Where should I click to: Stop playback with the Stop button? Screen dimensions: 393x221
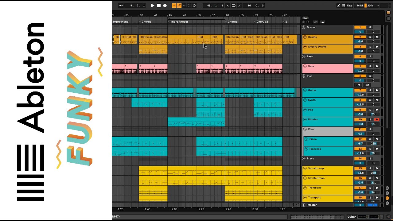[x=159, y=6]
